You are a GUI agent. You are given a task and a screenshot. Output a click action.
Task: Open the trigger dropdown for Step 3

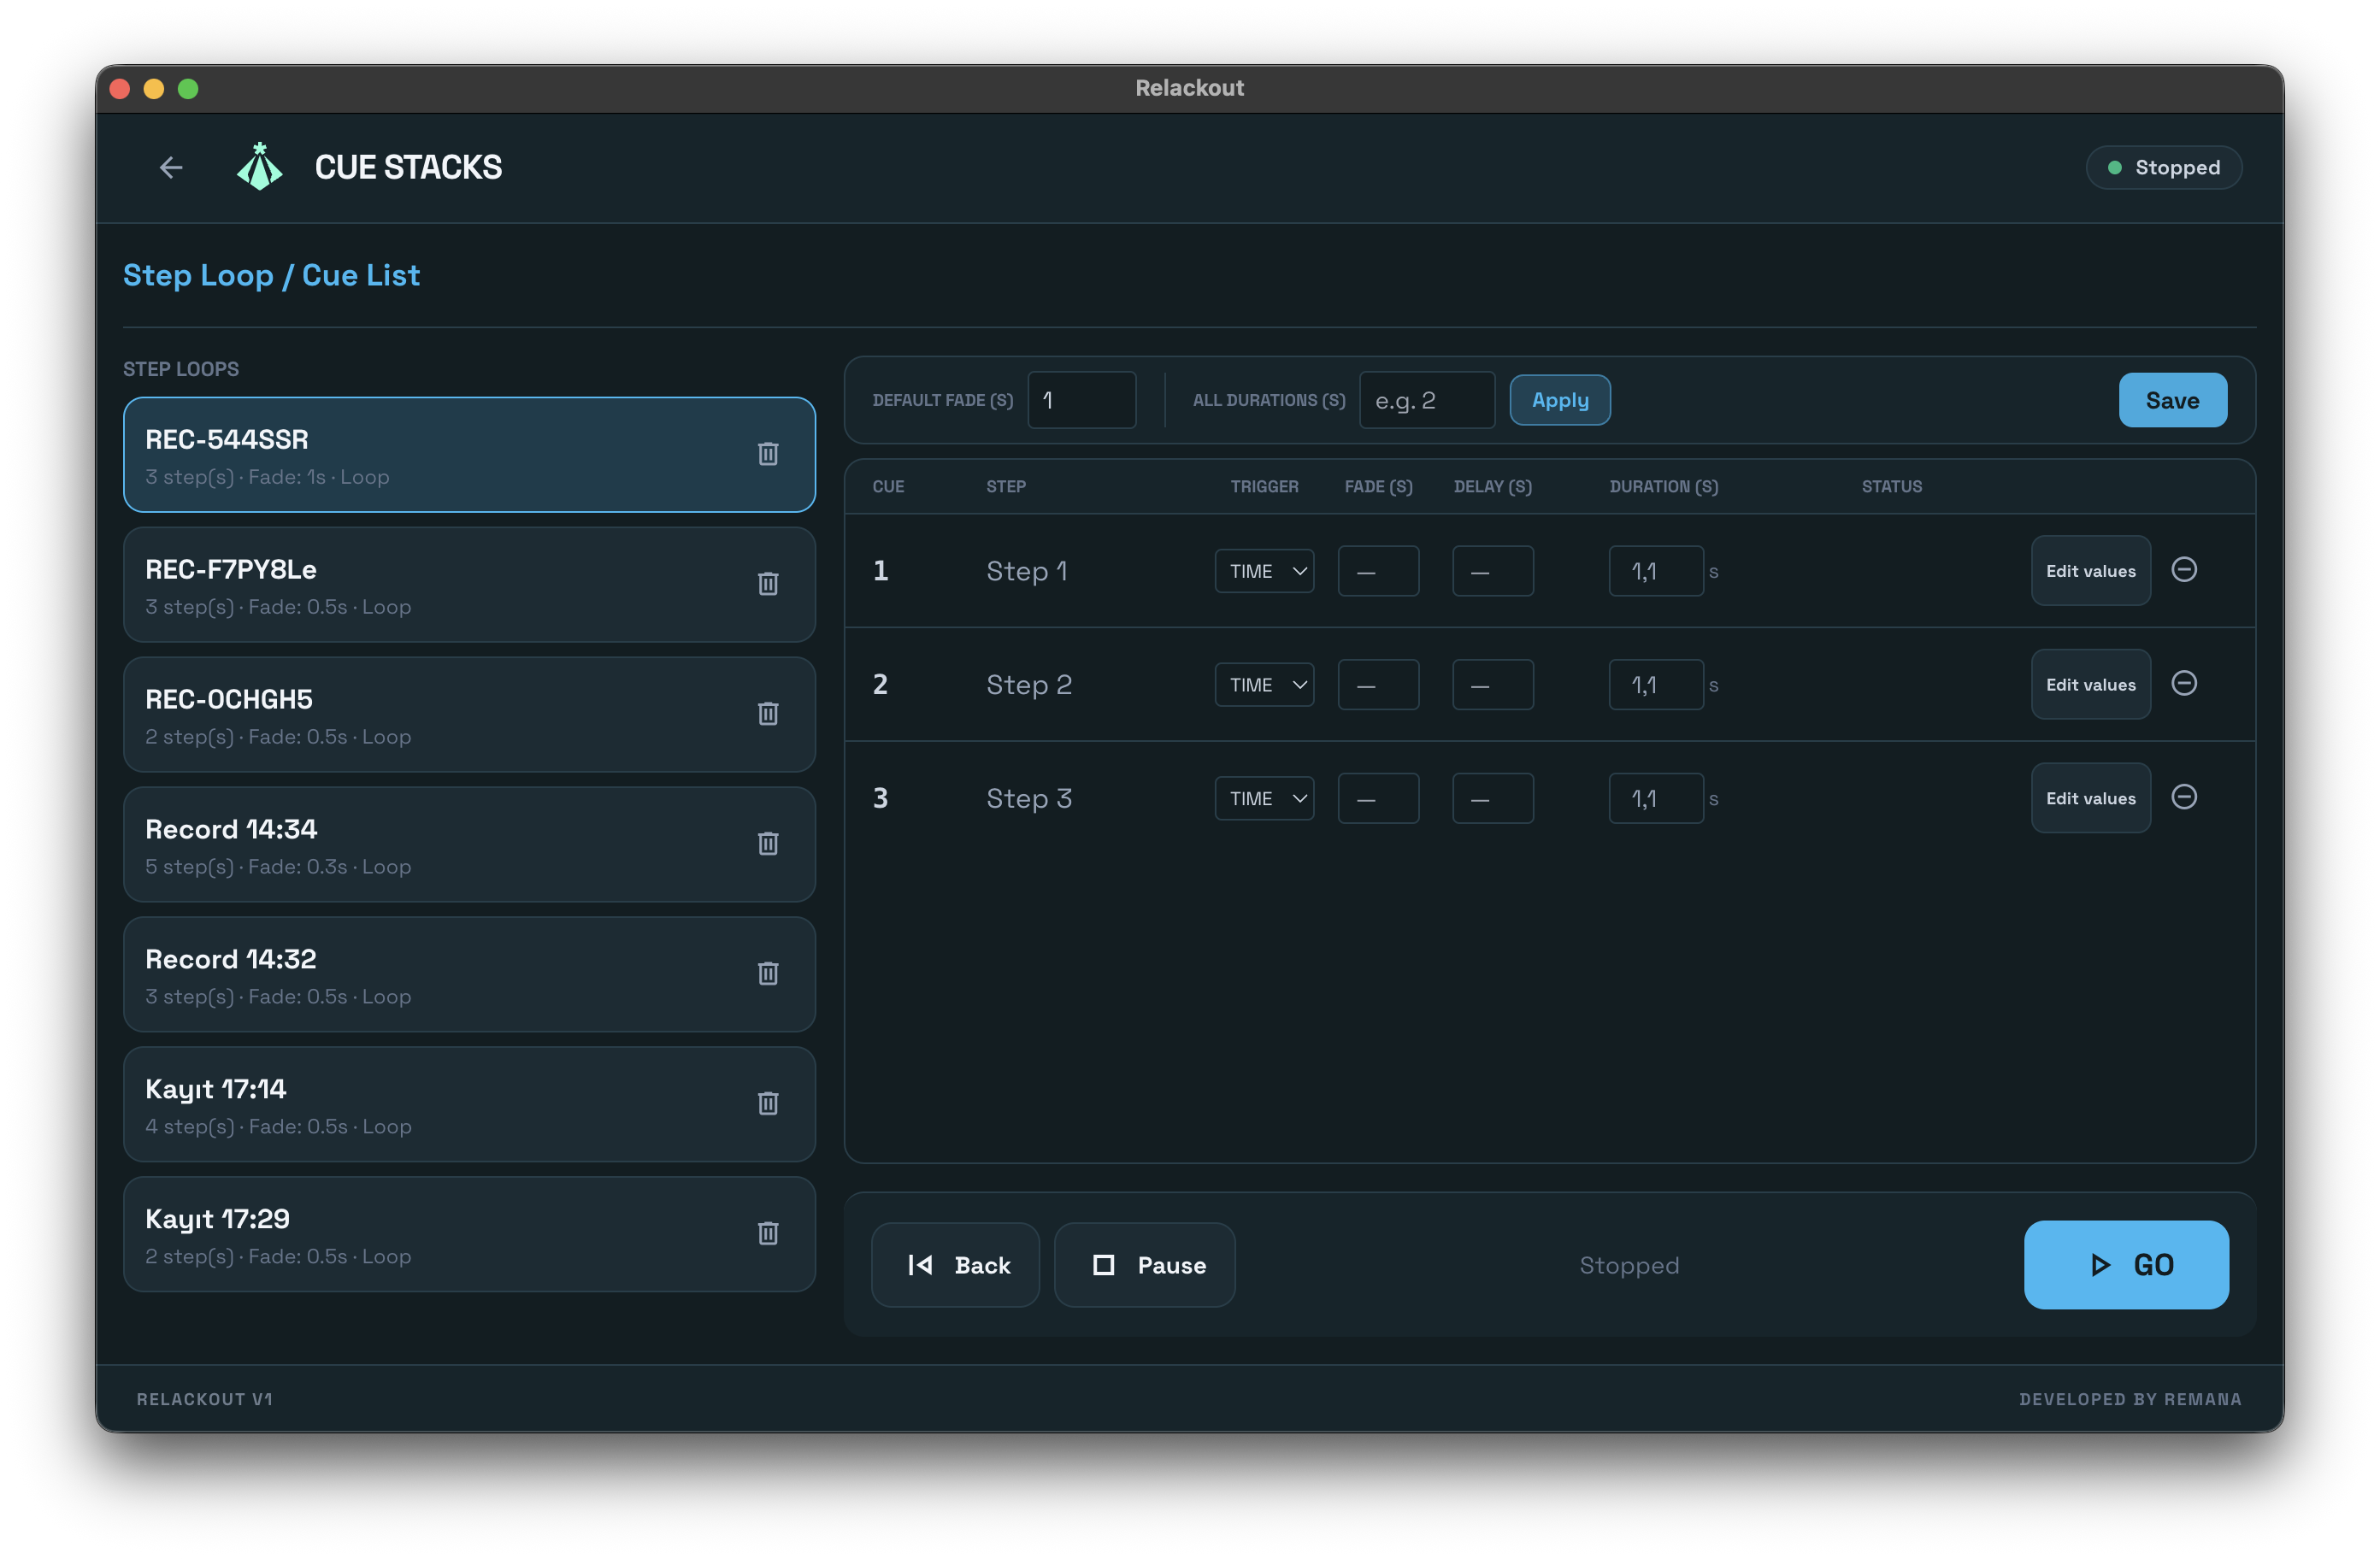click(x=1264, y=799)
